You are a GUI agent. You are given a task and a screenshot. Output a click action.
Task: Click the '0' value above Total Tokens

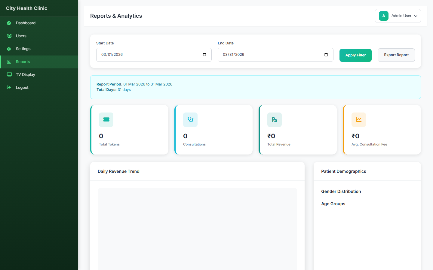pos(101,136)
